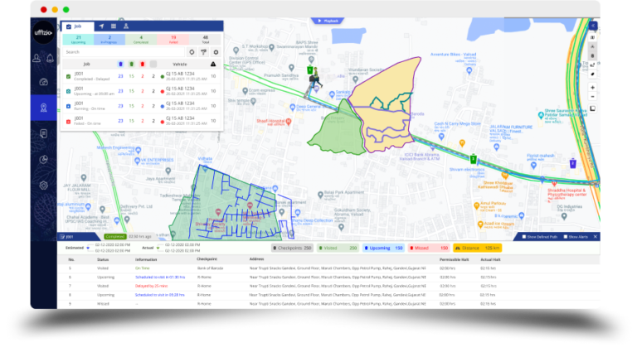The width and height of the screenshot is (637, 347).
Task: Filter jobs by 19 Failed
Action: click(x=173, y=40)
